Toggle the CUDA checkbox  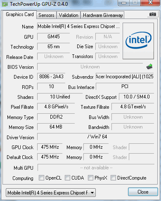click(x=67, y=178)
